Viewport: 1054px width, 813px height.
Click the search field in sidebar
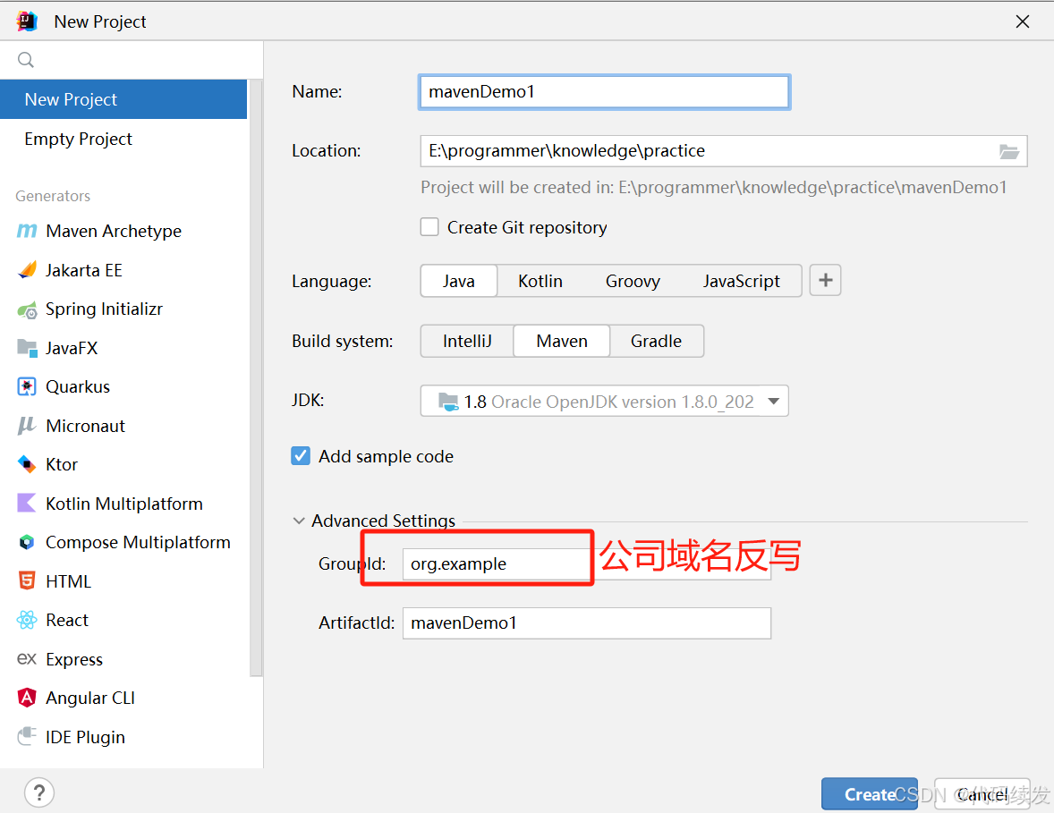pos(131,60)
